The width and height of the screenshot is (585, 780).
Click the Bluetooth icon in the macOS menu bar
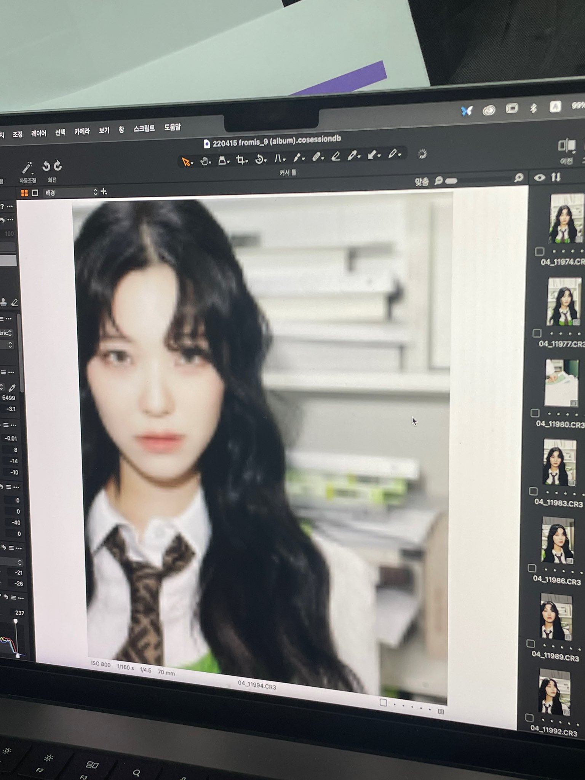point(533,108)
